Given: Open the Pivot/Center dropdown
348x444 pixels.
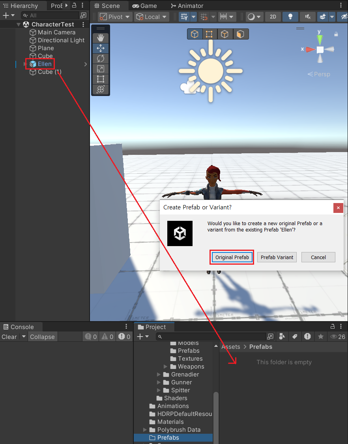Looking at the screenshot, I should coord(114,17).
